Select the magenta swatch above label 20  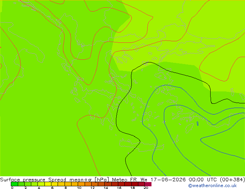click(148, 184)
